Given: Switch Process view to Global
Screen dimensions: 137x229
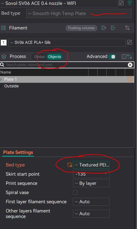Looking at the screenshot, I should 39,57.
